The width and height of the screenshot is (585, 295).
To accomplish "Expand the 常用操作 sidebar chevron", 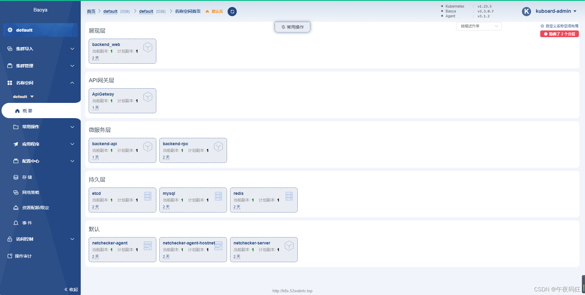I will [x=72, y=127].
